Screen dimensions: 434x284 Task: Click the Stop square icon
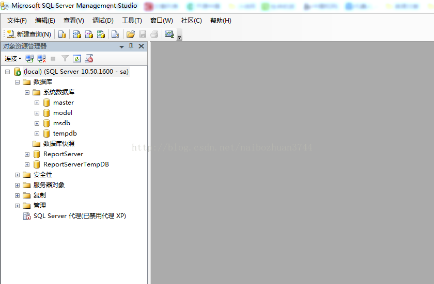click(x=53, y=59)
